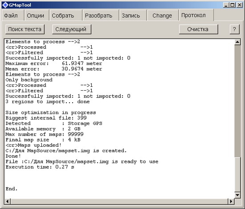The image size is (245, 209).
Task: Click the 'Detected : Storage GPS' line
Action: (54, 123)
